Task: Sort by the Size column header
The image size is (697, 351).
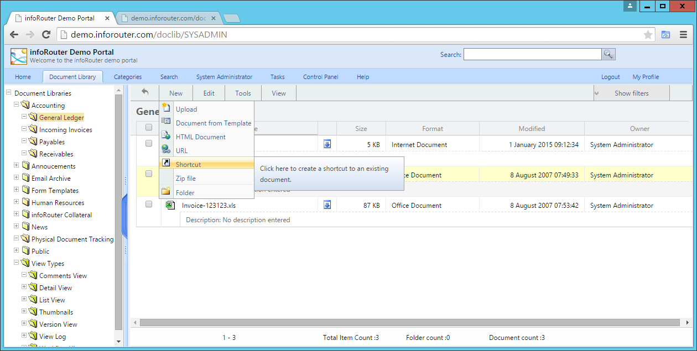Action: pos(361,128)
